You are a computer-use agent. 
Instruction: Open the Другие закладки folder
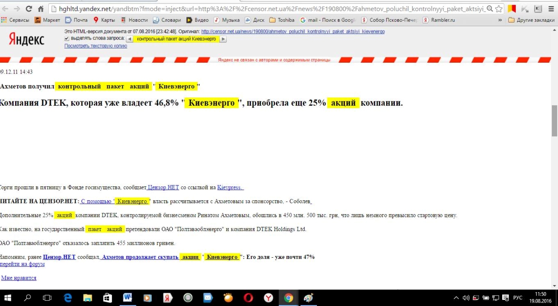coord(531,20)
